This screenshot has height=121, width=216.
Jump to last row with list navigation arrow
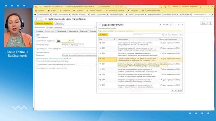pos(181,90)
